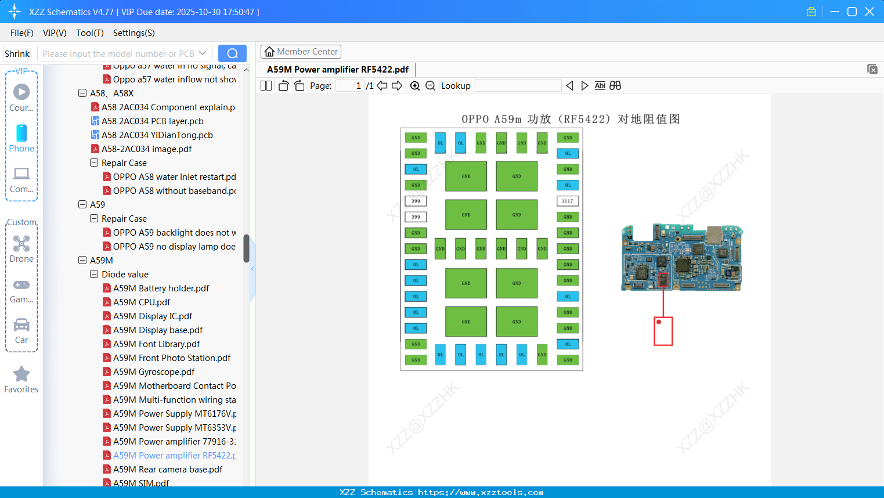The width and height of the screenshot is (884, 498).
Task: Close the document panel with top-right icon
Action: (x=872, y=69)
